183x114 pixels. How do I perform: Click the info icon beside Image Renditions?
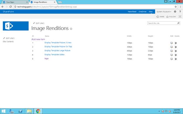tap(71, 29)
